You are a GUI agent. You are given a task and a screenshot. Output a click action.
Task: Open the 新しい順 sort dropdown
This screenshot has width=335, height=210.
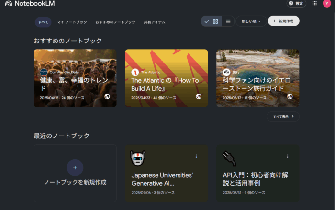pos(251,21)
